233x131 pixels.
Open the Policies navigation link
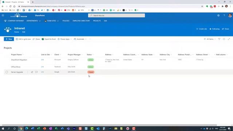point(66,21)
